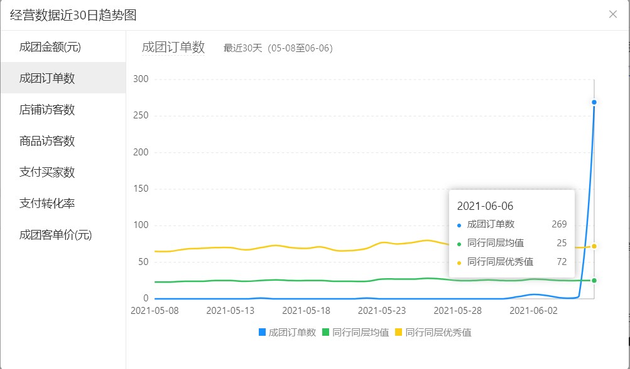Click green endpoint marker on chart
The width and height of the screenshot is (630, 369).
pyautogui.click(x=594, y=280)
